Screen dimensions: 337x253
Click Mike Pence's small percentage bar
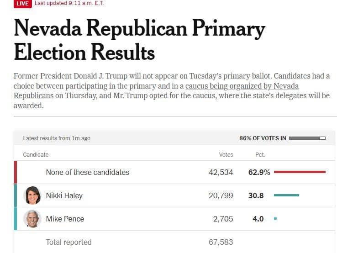click(x=275, y=219)
